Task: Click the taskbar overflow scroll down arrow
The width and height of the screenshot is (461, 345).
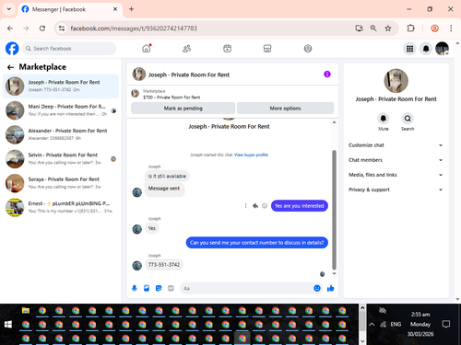Action: [x=362, y=341]
